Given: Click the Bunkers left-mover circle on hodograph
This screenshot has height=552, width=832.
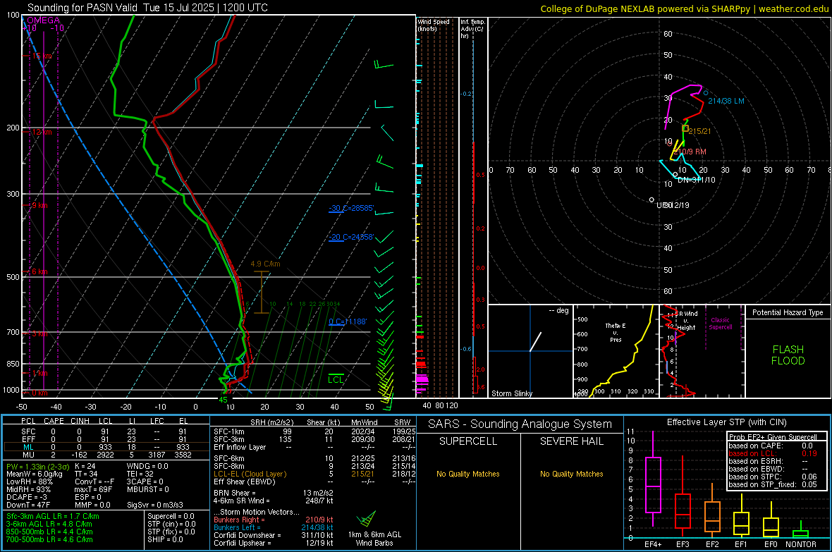Looking at the screenshot, I should point(706,93).
